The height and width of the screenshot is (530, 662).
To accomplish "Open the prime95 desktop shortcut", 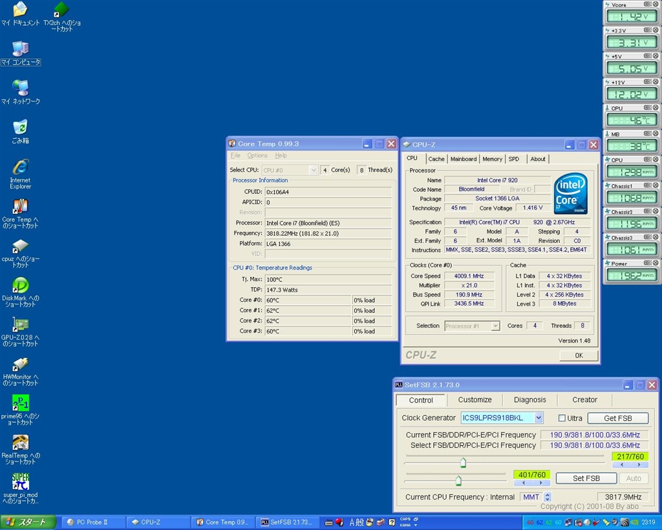I will pyautogui.click(x=20, y=403).
